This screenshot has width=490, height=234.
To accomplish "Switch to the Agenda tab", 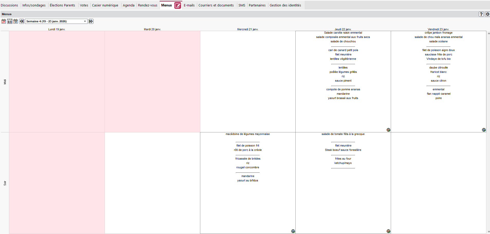I will [129, 5].
